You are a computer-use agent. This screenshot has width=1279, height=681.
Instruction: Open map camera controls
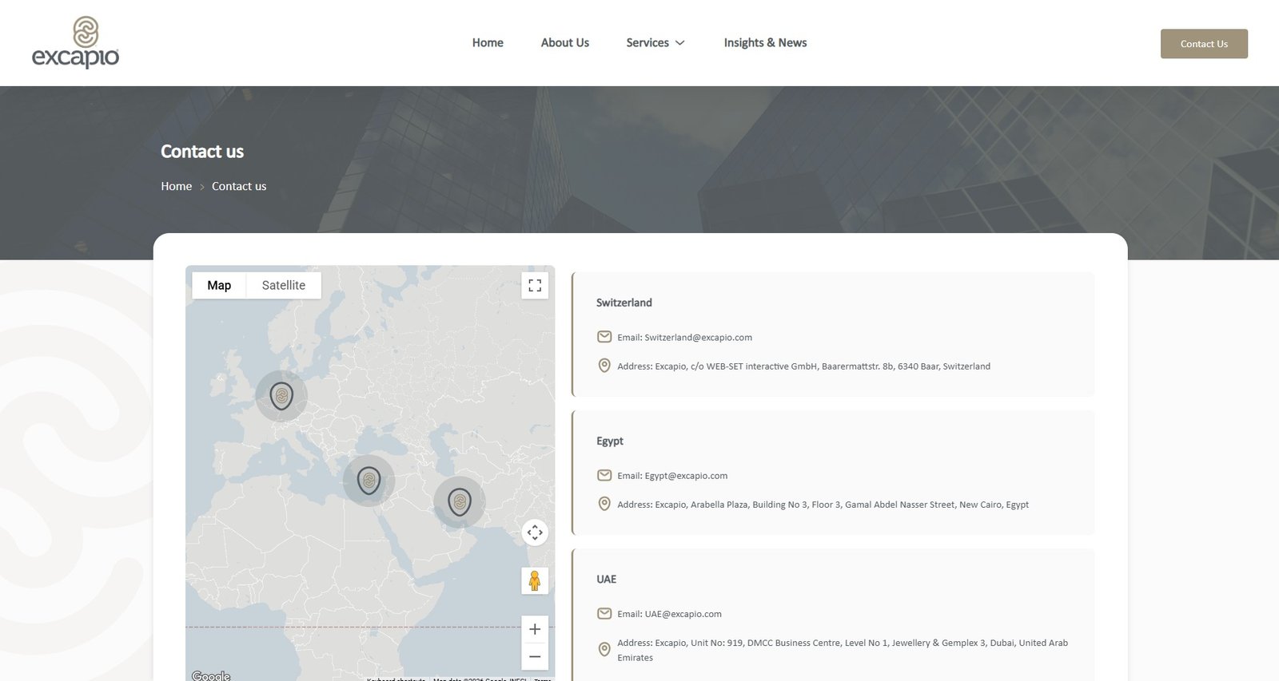(x=535, y=533)
